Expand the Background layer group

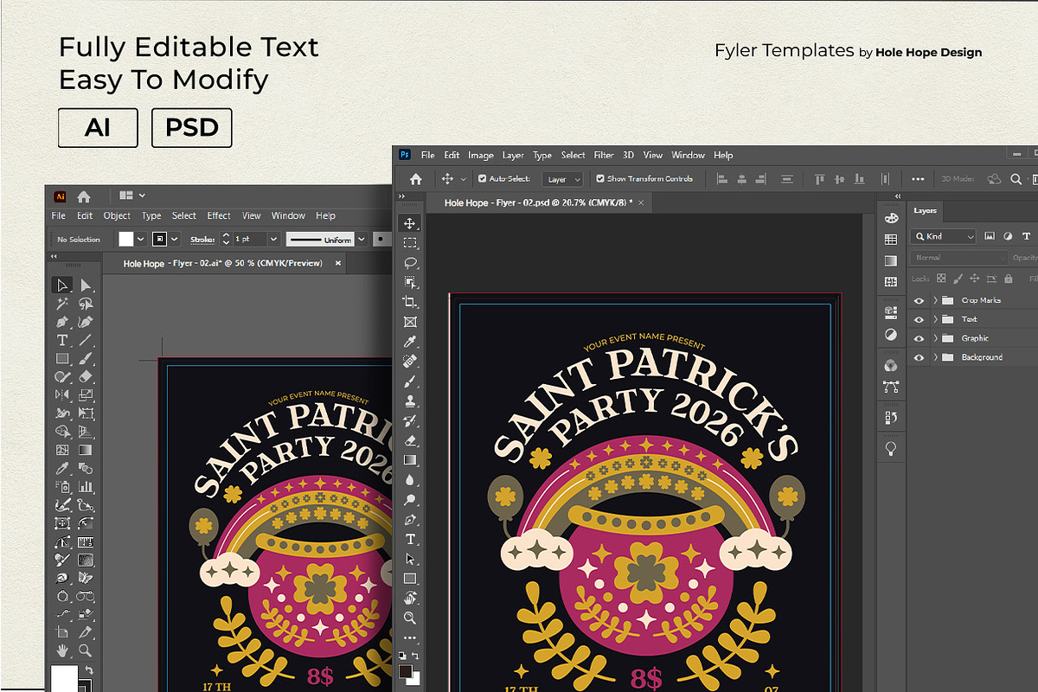click(x=935, y=357)
